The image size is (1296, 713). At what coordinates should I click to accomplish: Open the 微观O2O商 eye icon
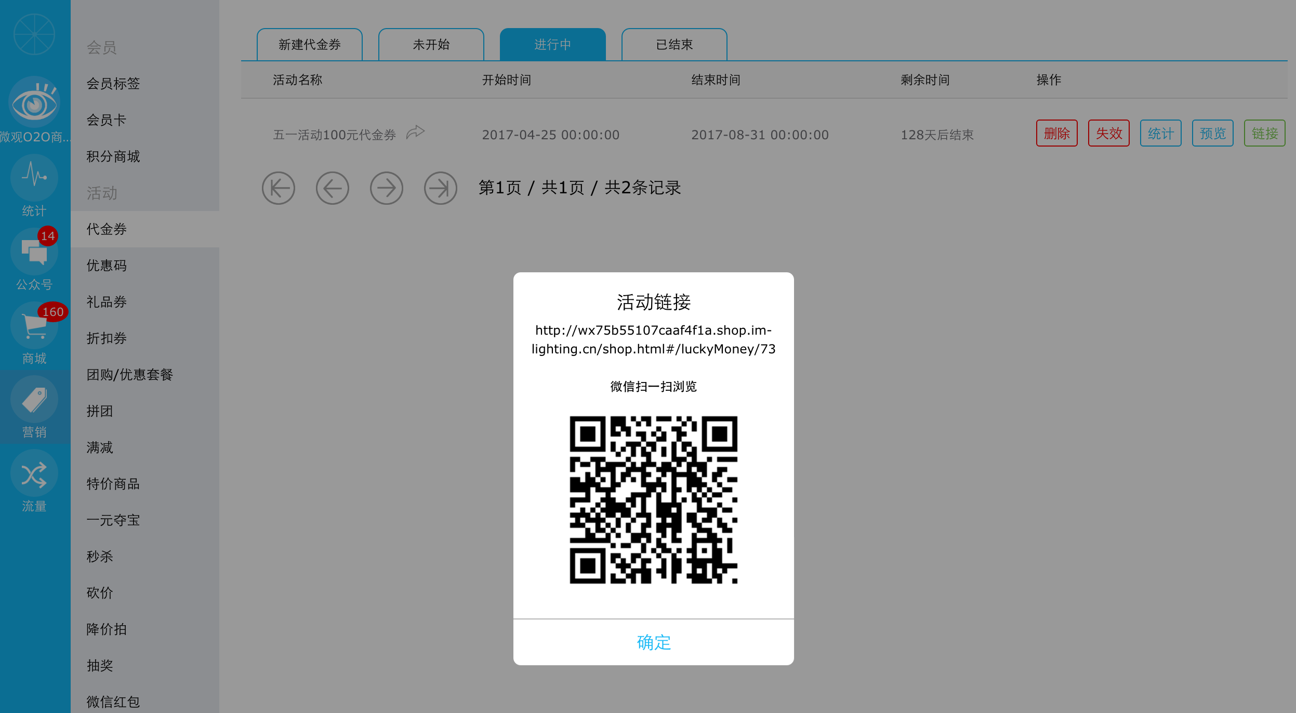(x=34, y=103)
